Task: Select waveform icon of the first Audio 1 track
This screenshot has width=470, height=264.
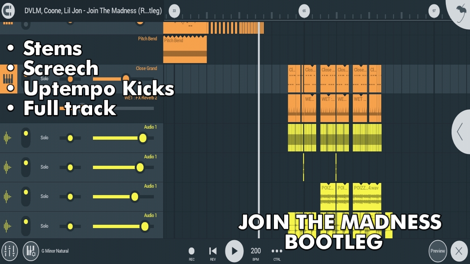Action: point(7,138)
